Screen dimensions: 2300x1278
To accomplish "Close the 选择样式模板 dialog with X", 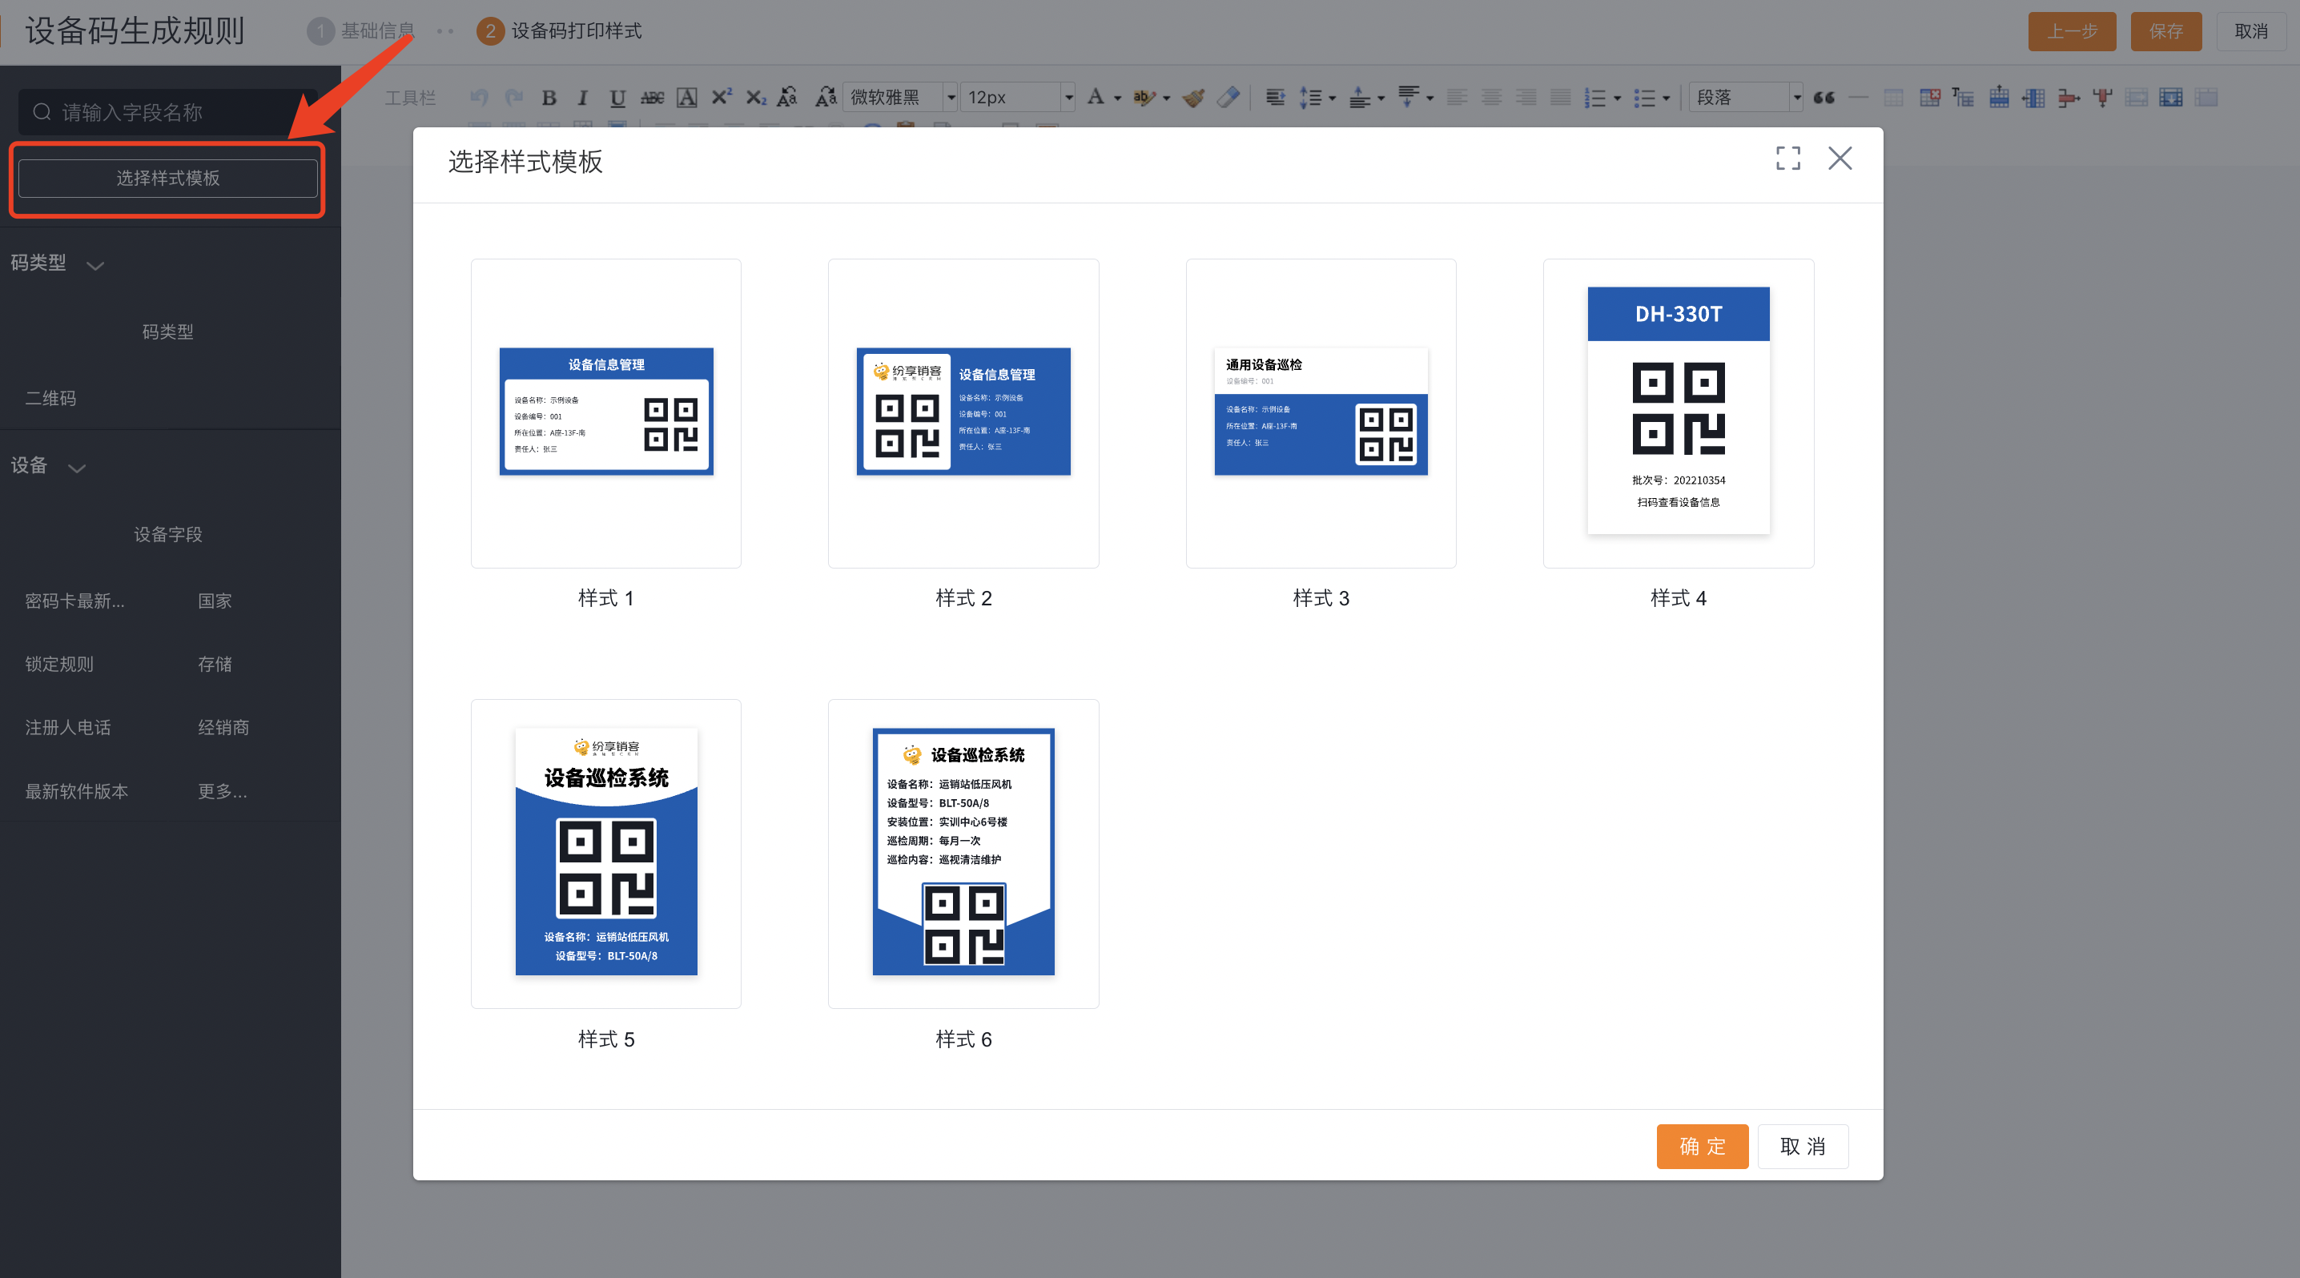I will (1840, 159).
